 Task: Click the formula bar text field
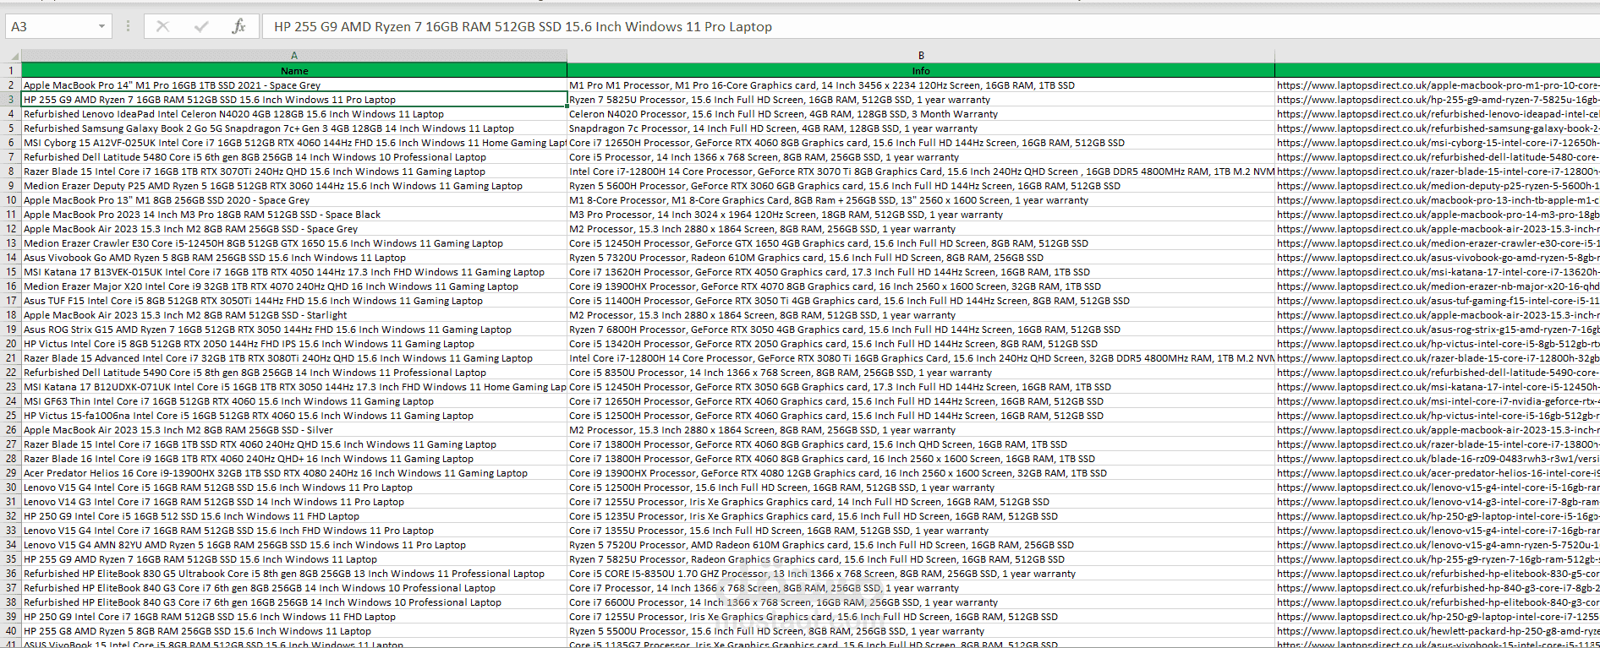click(930, 26)
